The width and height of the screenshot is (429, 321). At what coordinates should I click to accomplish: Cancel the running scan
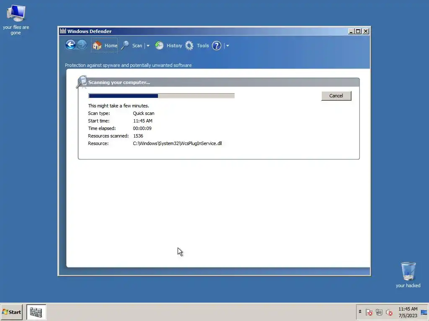(x=336, y=96)
